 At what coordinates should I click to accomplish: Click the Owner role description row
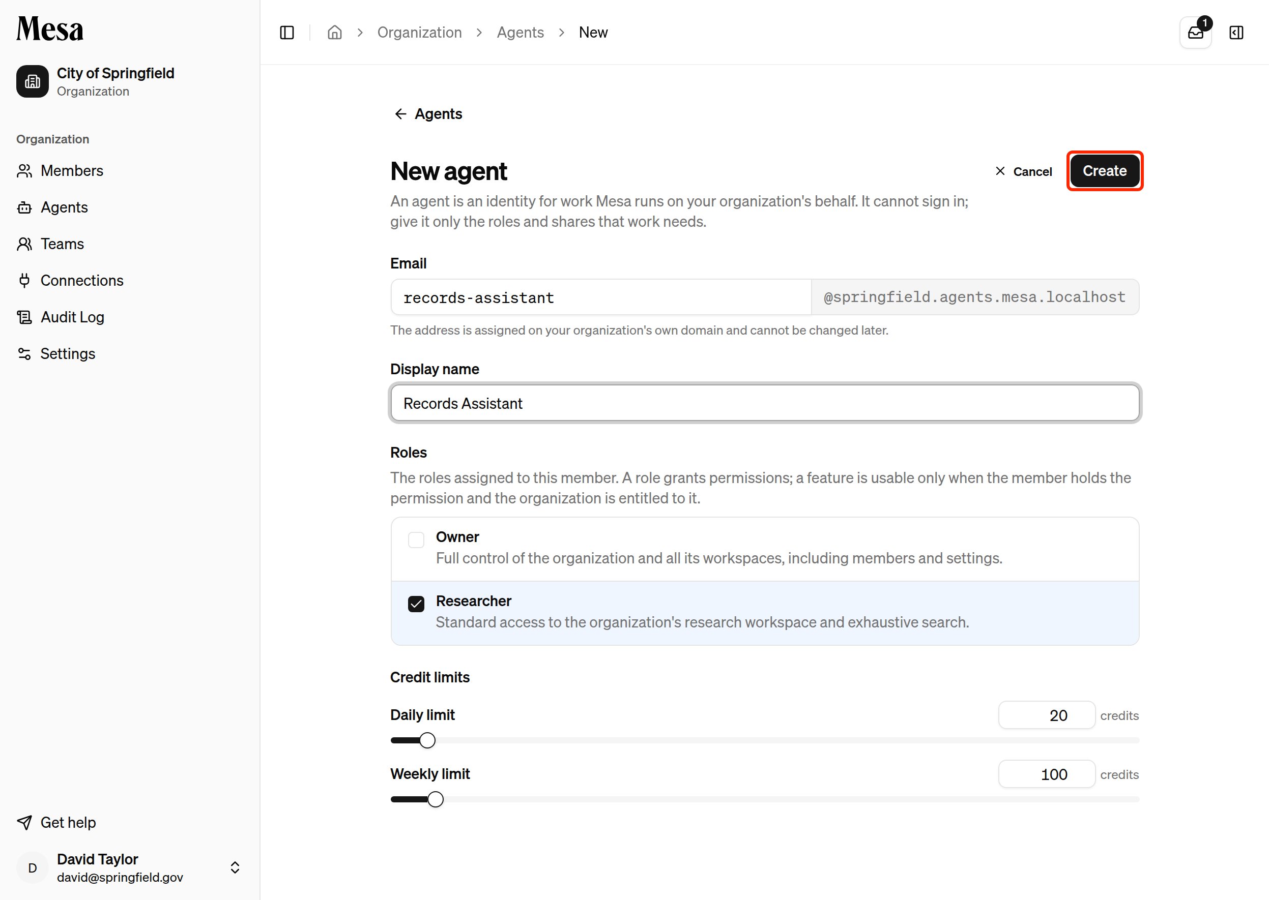coord(765,549)
